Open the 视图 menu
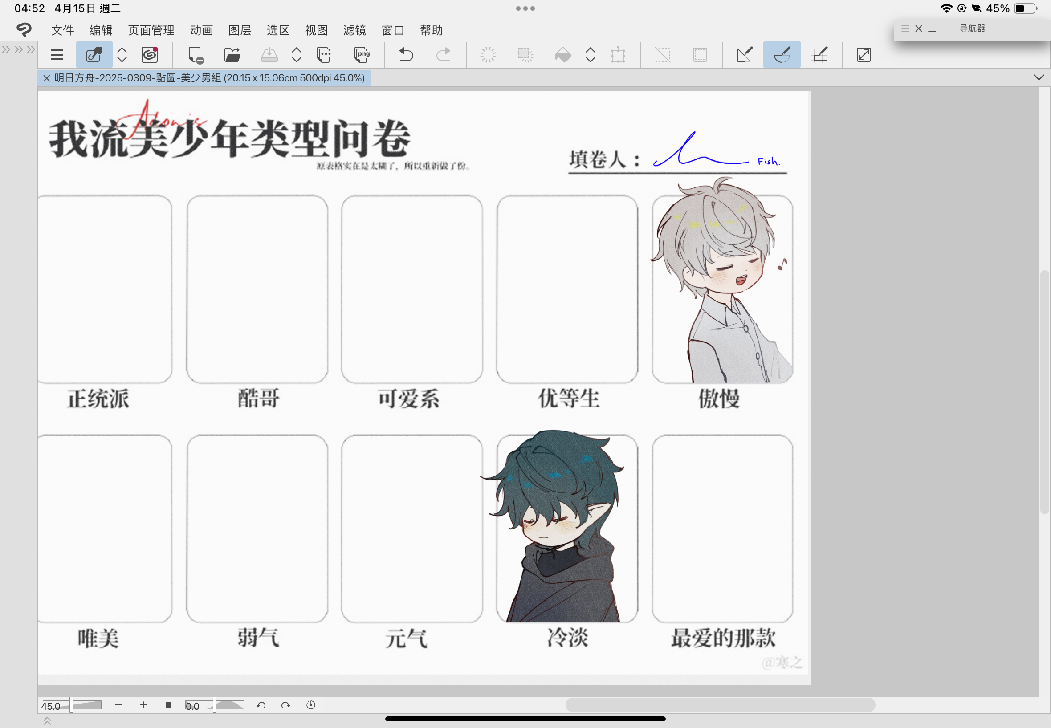Image resolution: width=1051 pixels, height=728 pixels. click(x=317, y=30)
